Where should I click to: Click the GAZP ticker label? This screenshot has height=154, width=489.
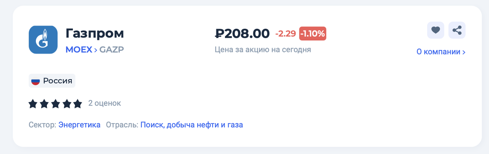(x=111, y=50)
